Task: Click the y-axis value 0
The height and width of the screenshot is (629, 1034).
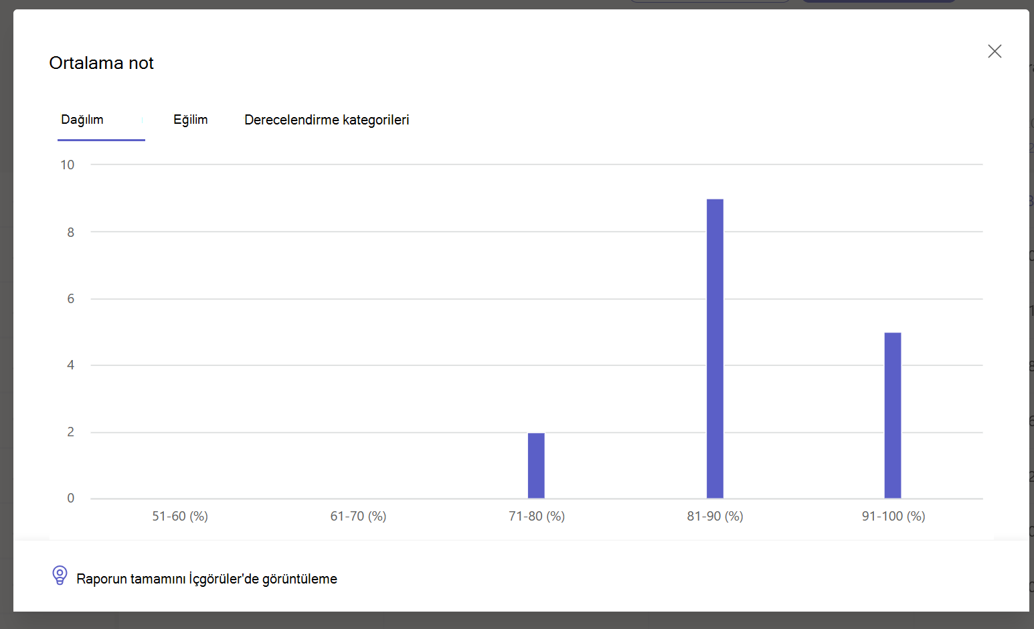Action: pos(71,498)
